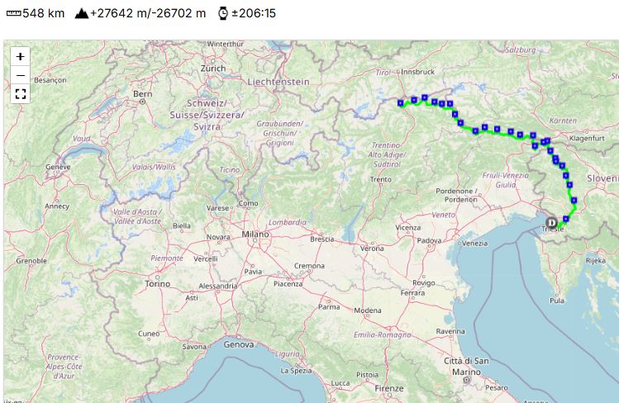Click the mountain elevation icon
The height and width of the screenshot is (403, 619).
[82, 13]
